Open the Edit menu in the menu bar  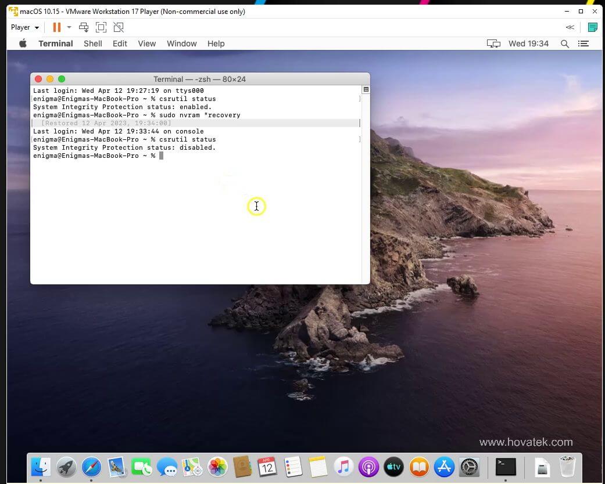click(x=120, y=44)
